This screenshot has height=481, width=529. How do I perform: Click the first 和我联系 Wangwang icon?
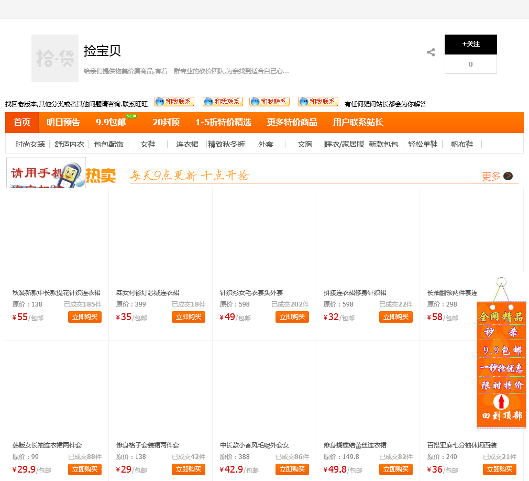click(x=174, y=101)
